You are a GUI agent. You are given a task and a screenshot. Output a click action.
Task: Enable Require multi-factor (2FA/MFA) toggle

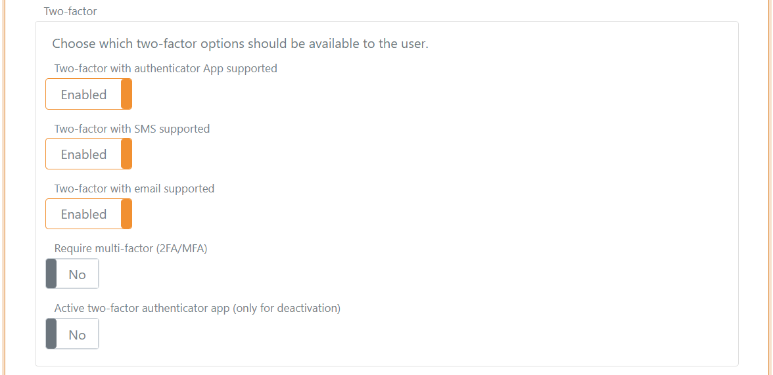click(72, 273)
